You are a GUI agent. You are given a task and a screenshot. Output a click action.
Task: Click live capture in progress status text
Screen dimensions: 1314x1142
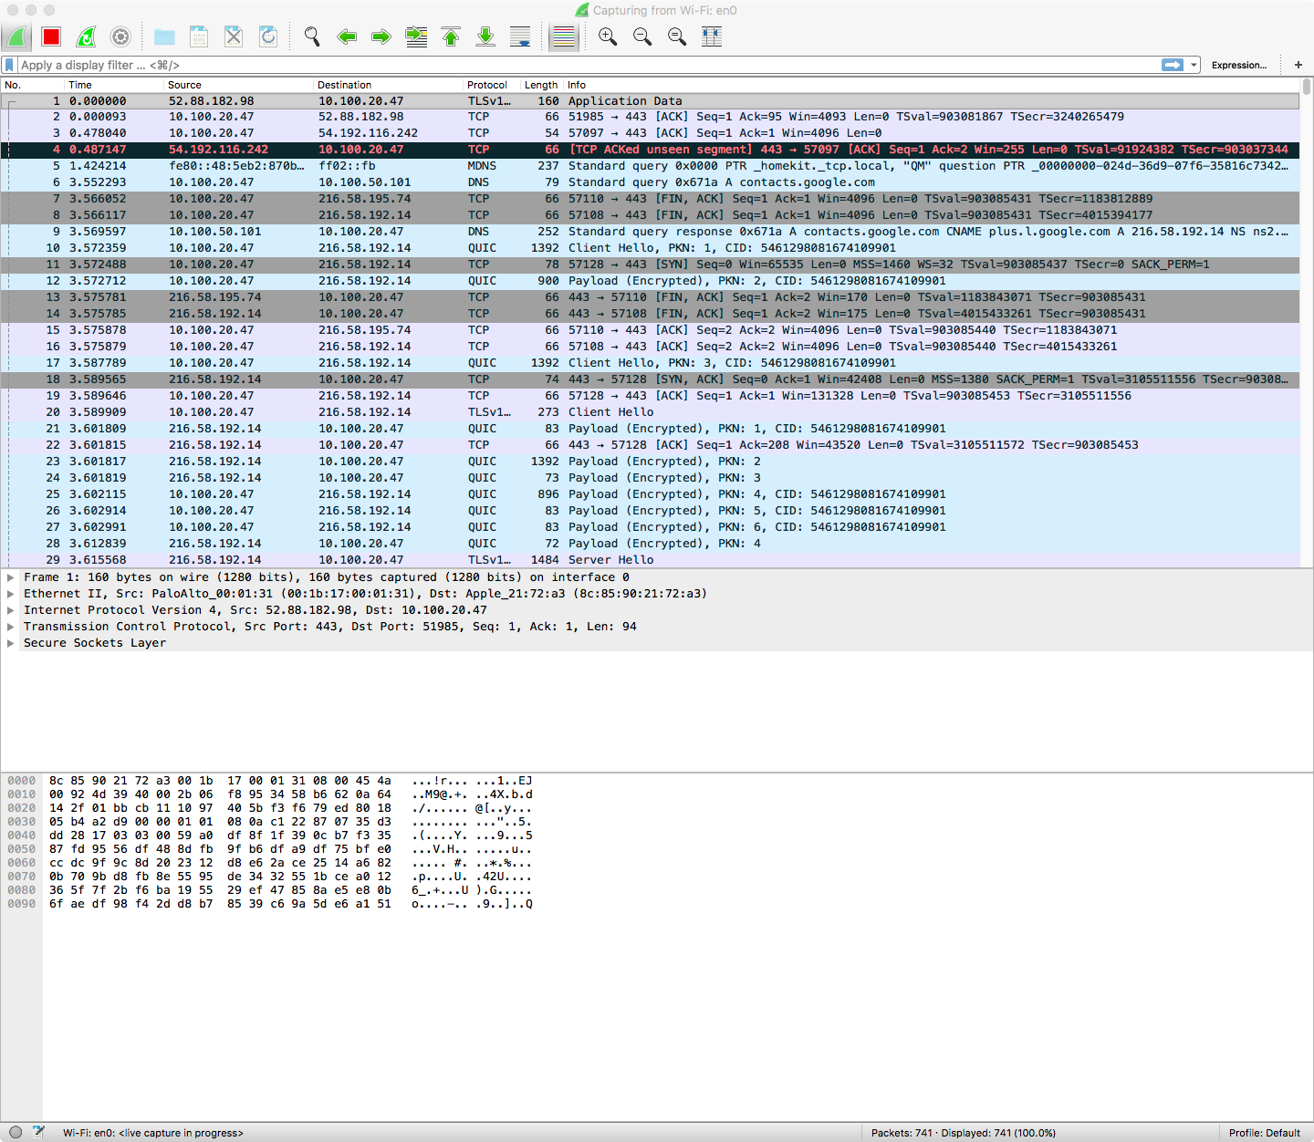153,1133
